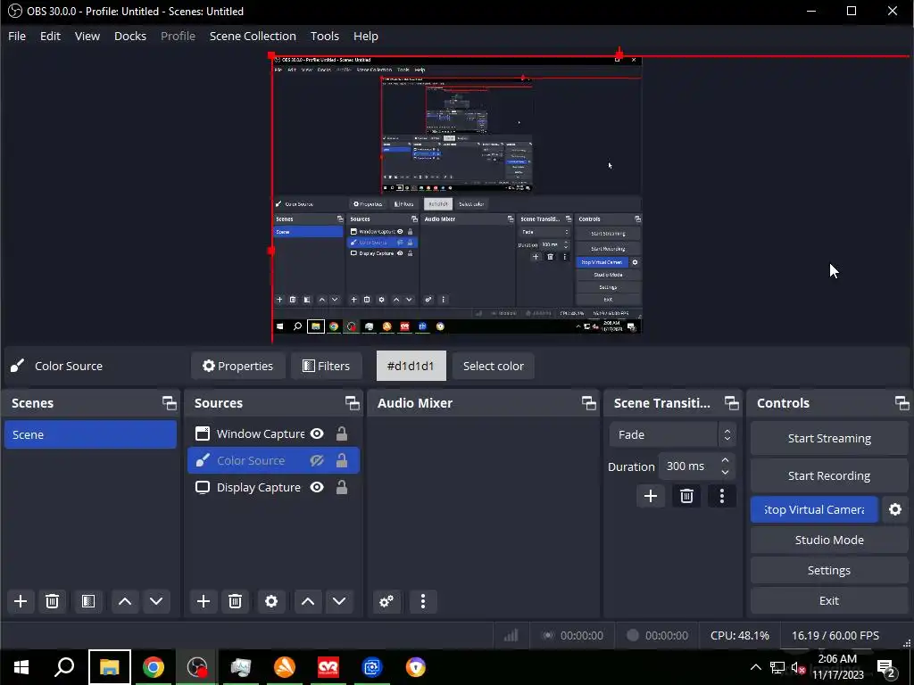
Task: Open the notification center icon
Action: pyautogui.click(x=886, y=667)
